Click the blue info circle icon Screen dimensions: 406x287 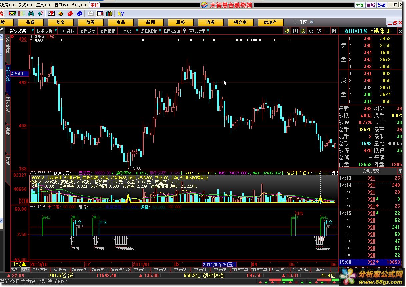pyautogui.click(x=80, y=14)
